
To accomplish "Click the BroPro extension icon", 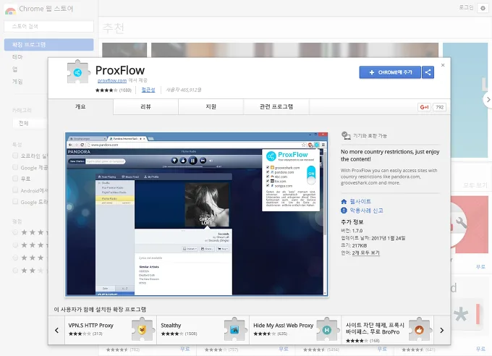I will tap(419, 330).
